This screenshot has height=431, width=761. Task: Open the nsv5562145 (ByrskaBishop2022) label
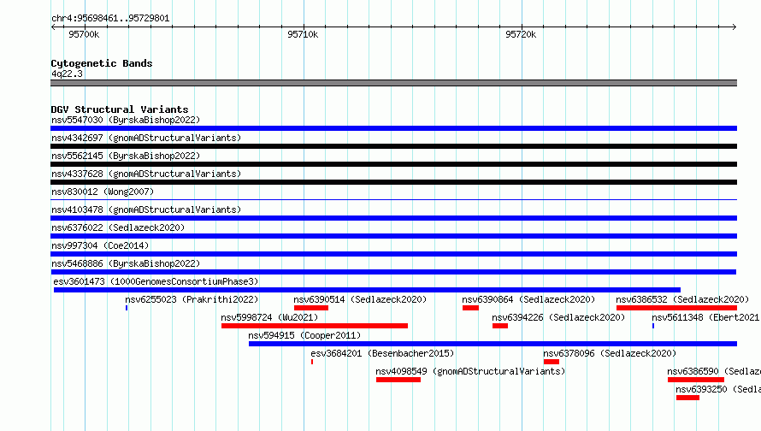(x=126, y=156)
